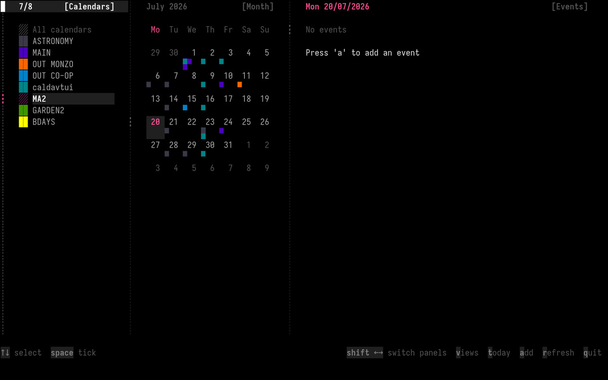Select the OUT CO-OP calendar name
The image size is (608, 380).
(x=53, y=76)
